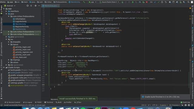This screenshot has height=109, width=194.
Task: Show Git history clock icon
Action: [x=162, y=2]
